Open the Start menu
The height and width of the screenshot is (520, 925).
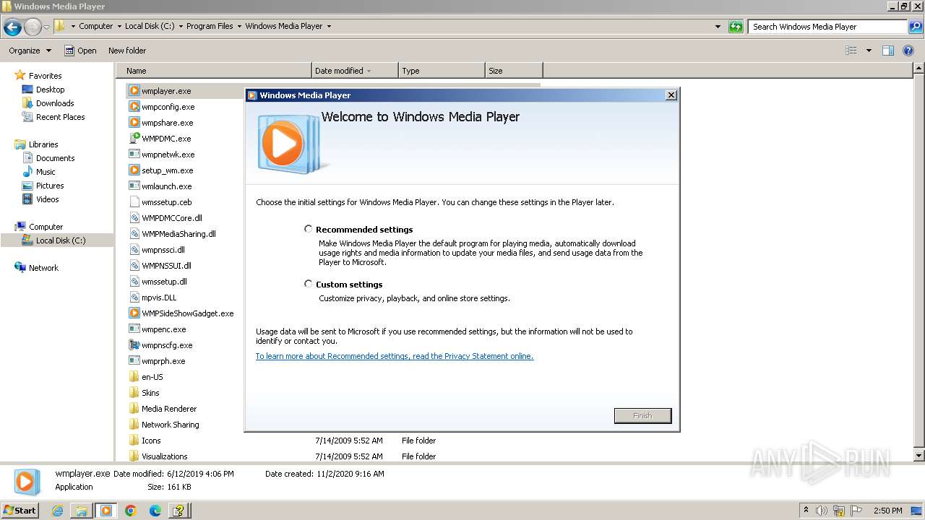click(20, 511)
